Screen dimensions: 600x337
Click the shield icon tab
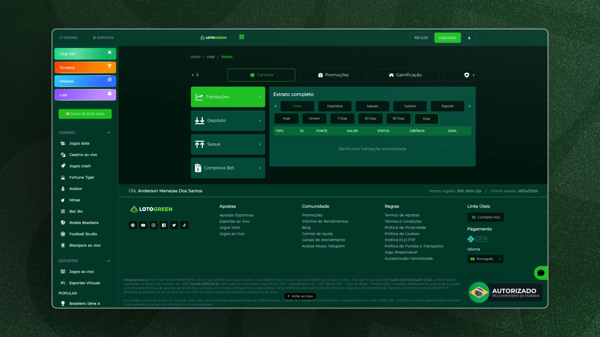coord(467,75)
